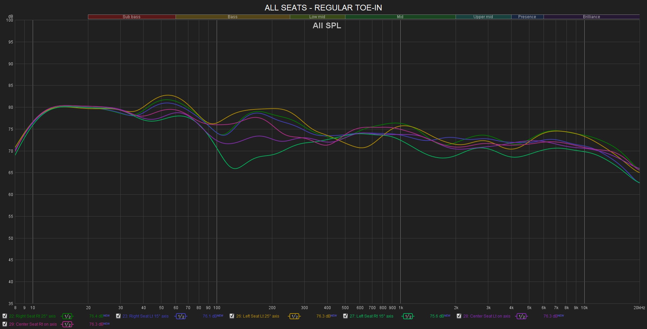Click the Sub bass frequency band bar
The image size is (647, 329).
tap(132, 17)
